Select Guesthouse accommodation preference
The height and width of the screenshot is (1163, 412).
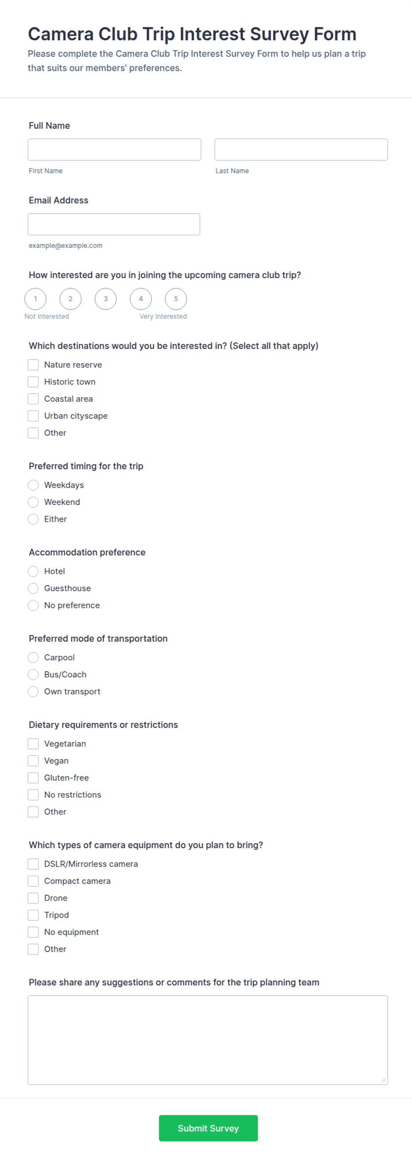click(x=33, y=588)
